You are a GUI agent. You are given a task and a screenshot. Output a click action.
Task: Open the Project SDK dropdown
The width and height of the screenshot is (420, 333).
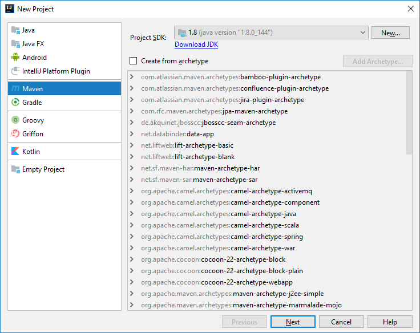271,33
